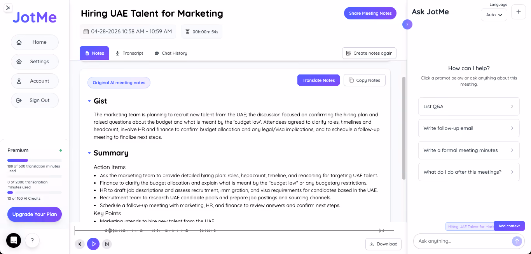531x254 pixels.
Task: Sign Out of JotMe
Action: (35, 100)
